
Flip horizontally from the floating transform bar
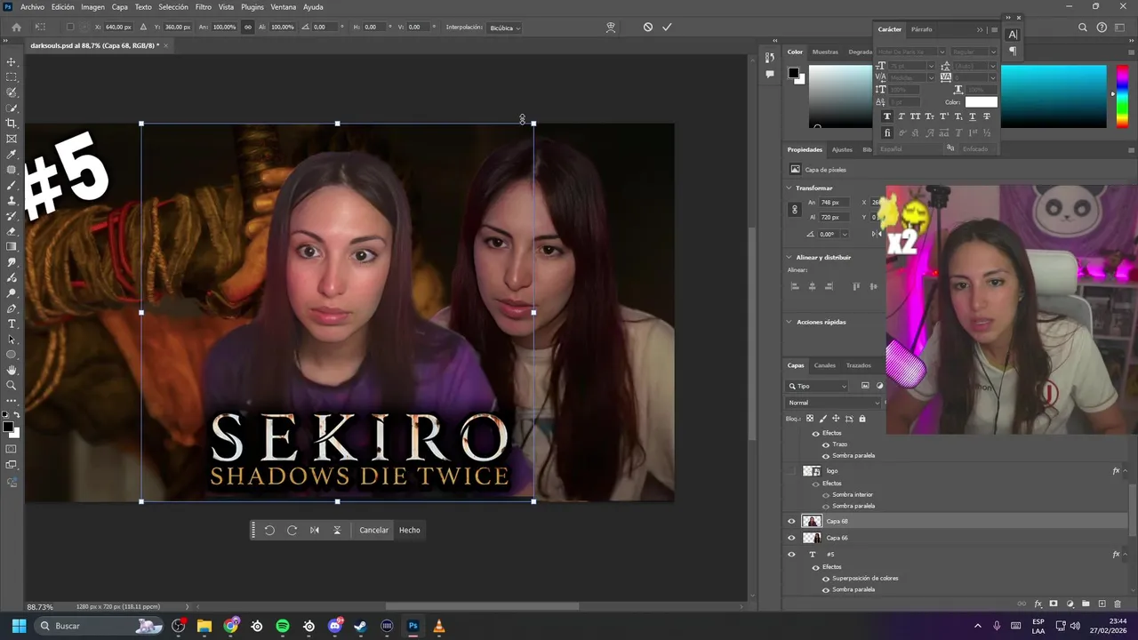[315, 531]
